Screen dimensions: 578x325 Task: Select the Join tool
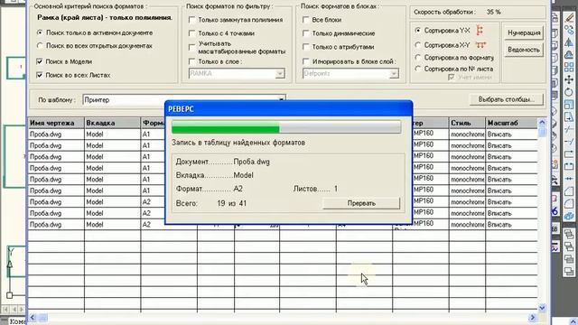pyautogui.click(x=569, y=179)
